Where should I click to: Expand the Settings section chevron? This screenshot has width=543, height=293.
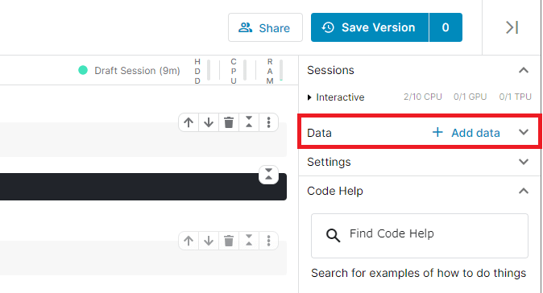click(x=524, y=162)
